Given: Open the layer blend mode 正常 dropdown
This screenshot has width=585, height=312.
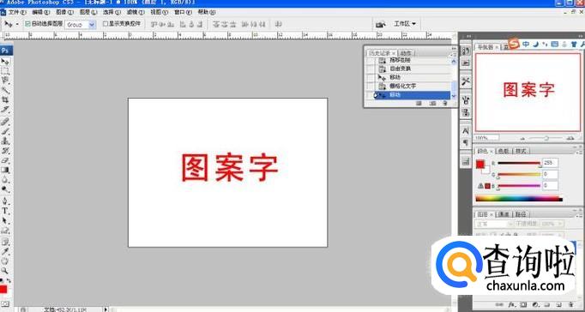Looking at the screenshot, I should 494,224.
